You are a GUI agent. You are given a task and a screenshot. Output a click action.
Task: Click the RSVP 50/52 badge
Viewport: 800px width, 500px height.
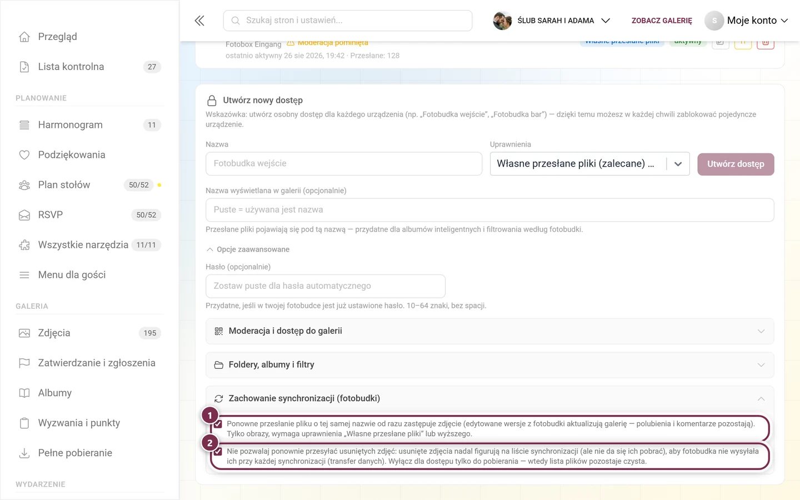coord(146,215)
